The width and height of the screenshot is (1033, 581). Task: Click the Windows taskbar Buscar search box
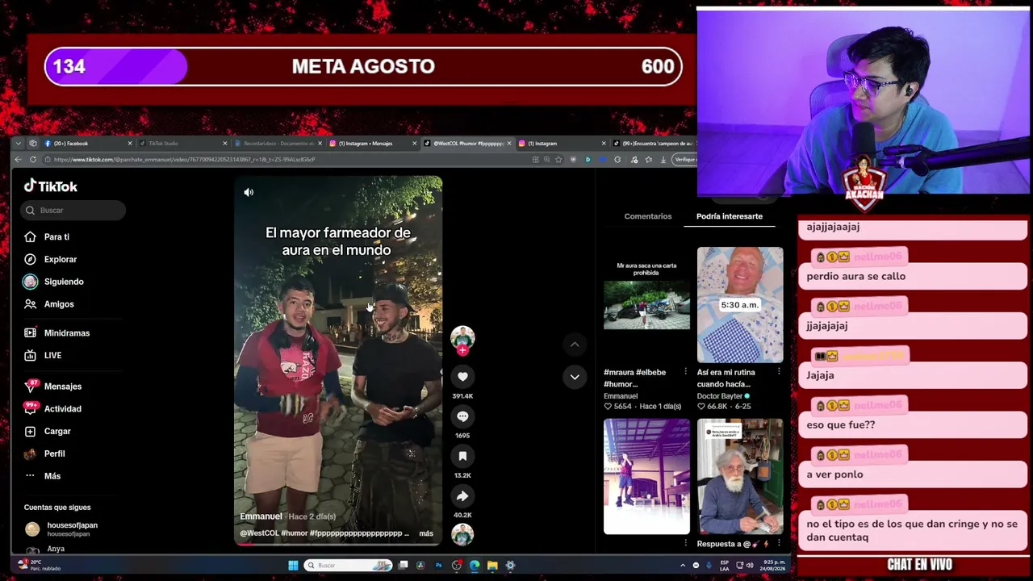[348, 566]
